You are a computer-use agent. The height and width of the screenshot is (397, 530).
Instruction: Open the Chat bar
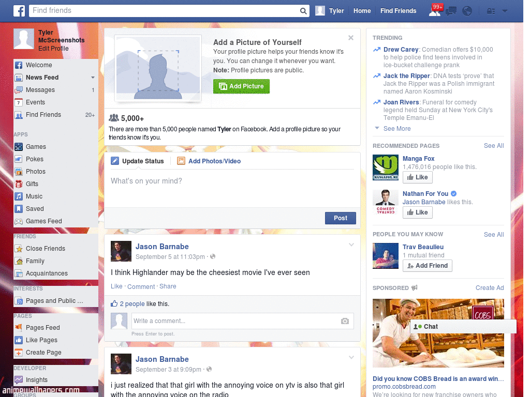coord(463,327)
